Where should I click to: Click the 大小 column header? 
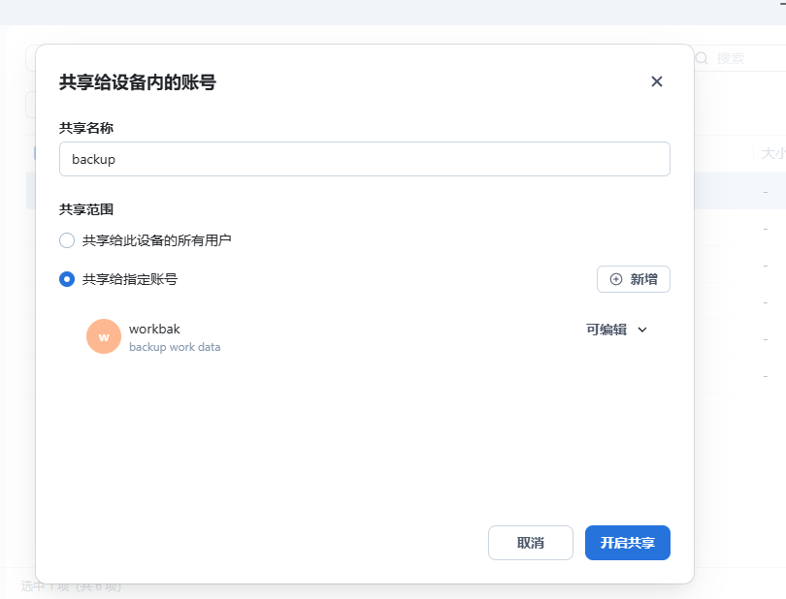click(x=772, y=153)
